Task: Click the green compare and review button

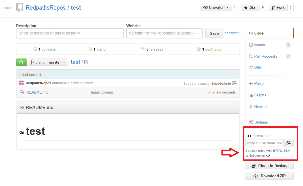Action: (x=22, y=62)
